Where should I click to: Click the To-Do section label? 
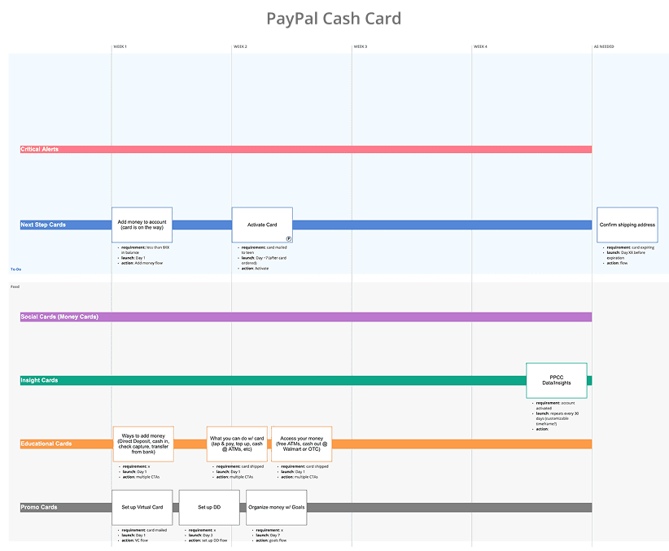tap(15, 269)
